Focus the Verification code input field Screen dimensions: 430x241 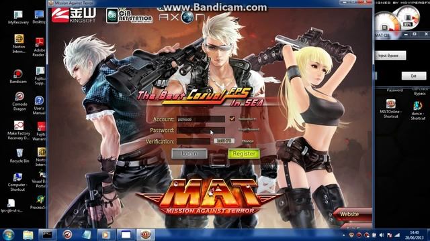click(x=193, y=141)
